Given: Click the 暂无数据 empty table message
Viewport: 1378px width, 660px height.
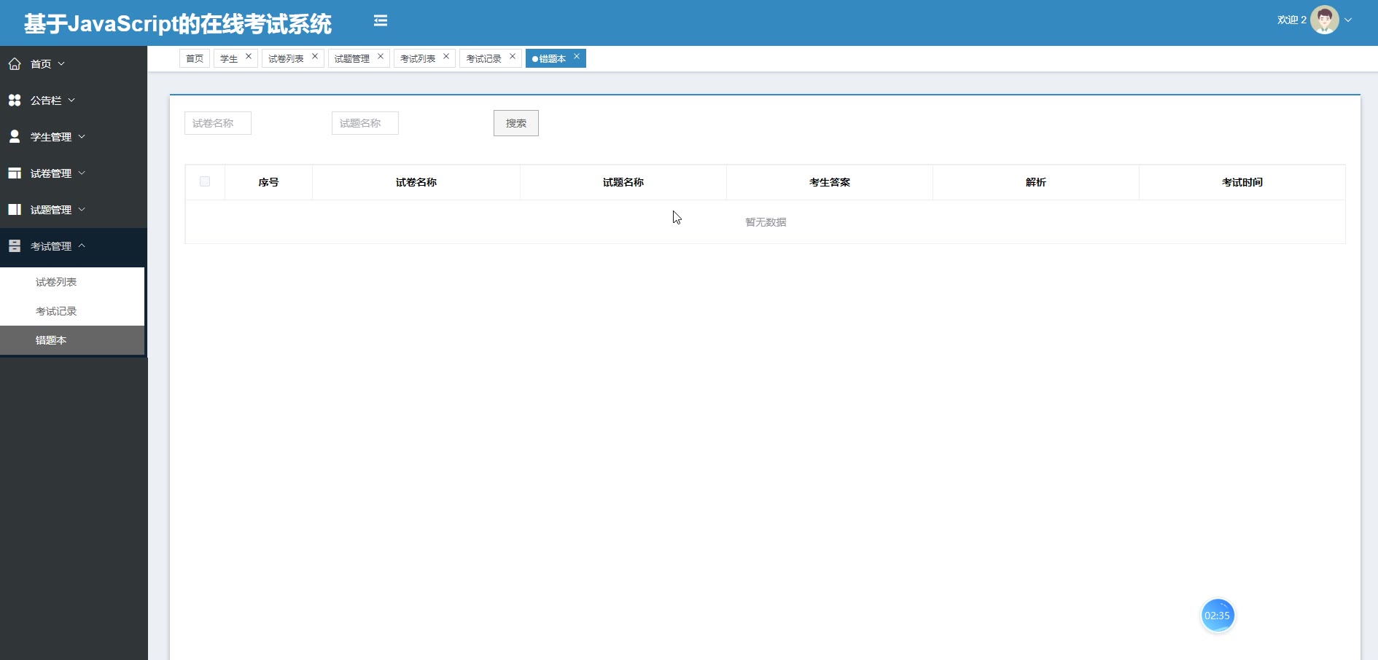Looking at the screenshot, I should [x=766, y=222].
